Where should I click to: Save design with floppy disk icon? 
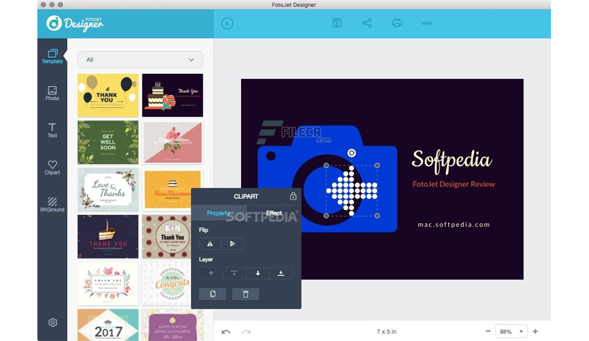pyautogui.click(x=337, y=23)
